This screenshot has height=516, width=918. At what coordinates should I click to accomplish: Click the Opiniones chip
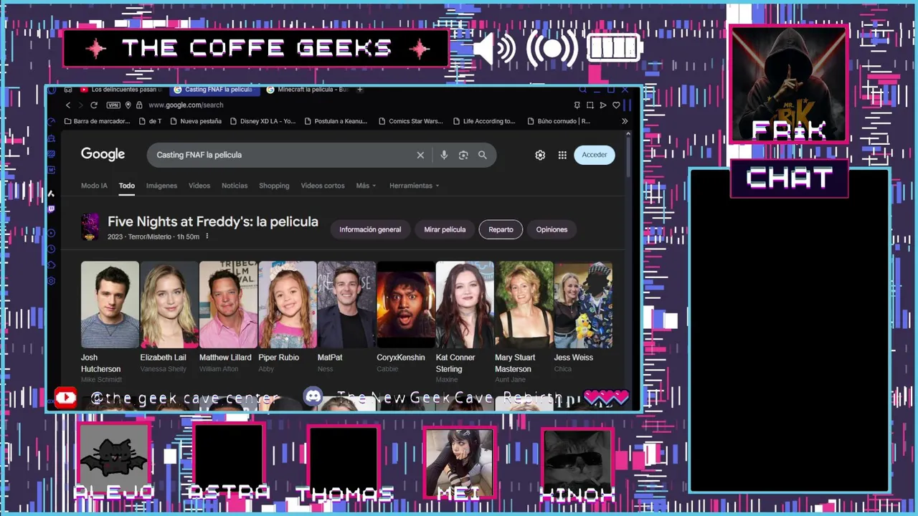pyautogui.click(x=552, y=229)
